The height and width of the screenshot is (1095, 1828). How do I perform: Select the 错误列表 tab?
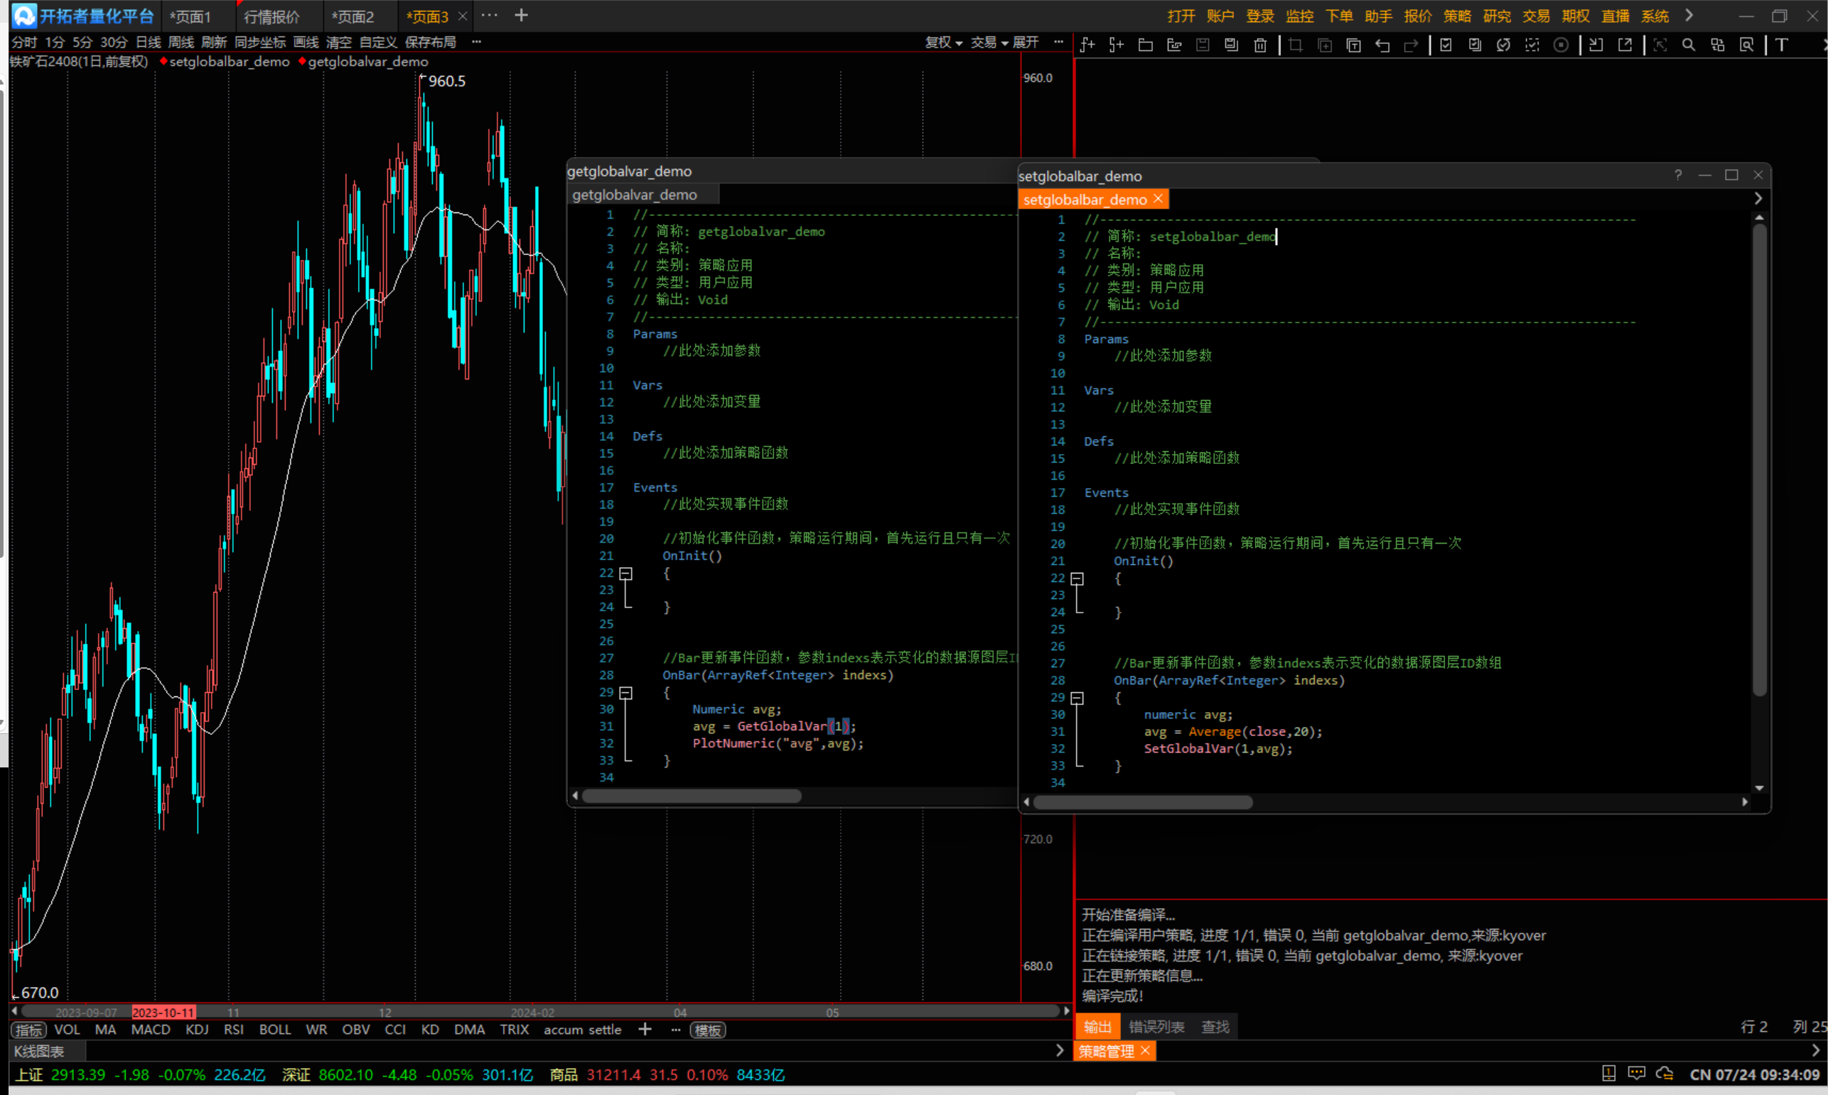point(1156,1026)
